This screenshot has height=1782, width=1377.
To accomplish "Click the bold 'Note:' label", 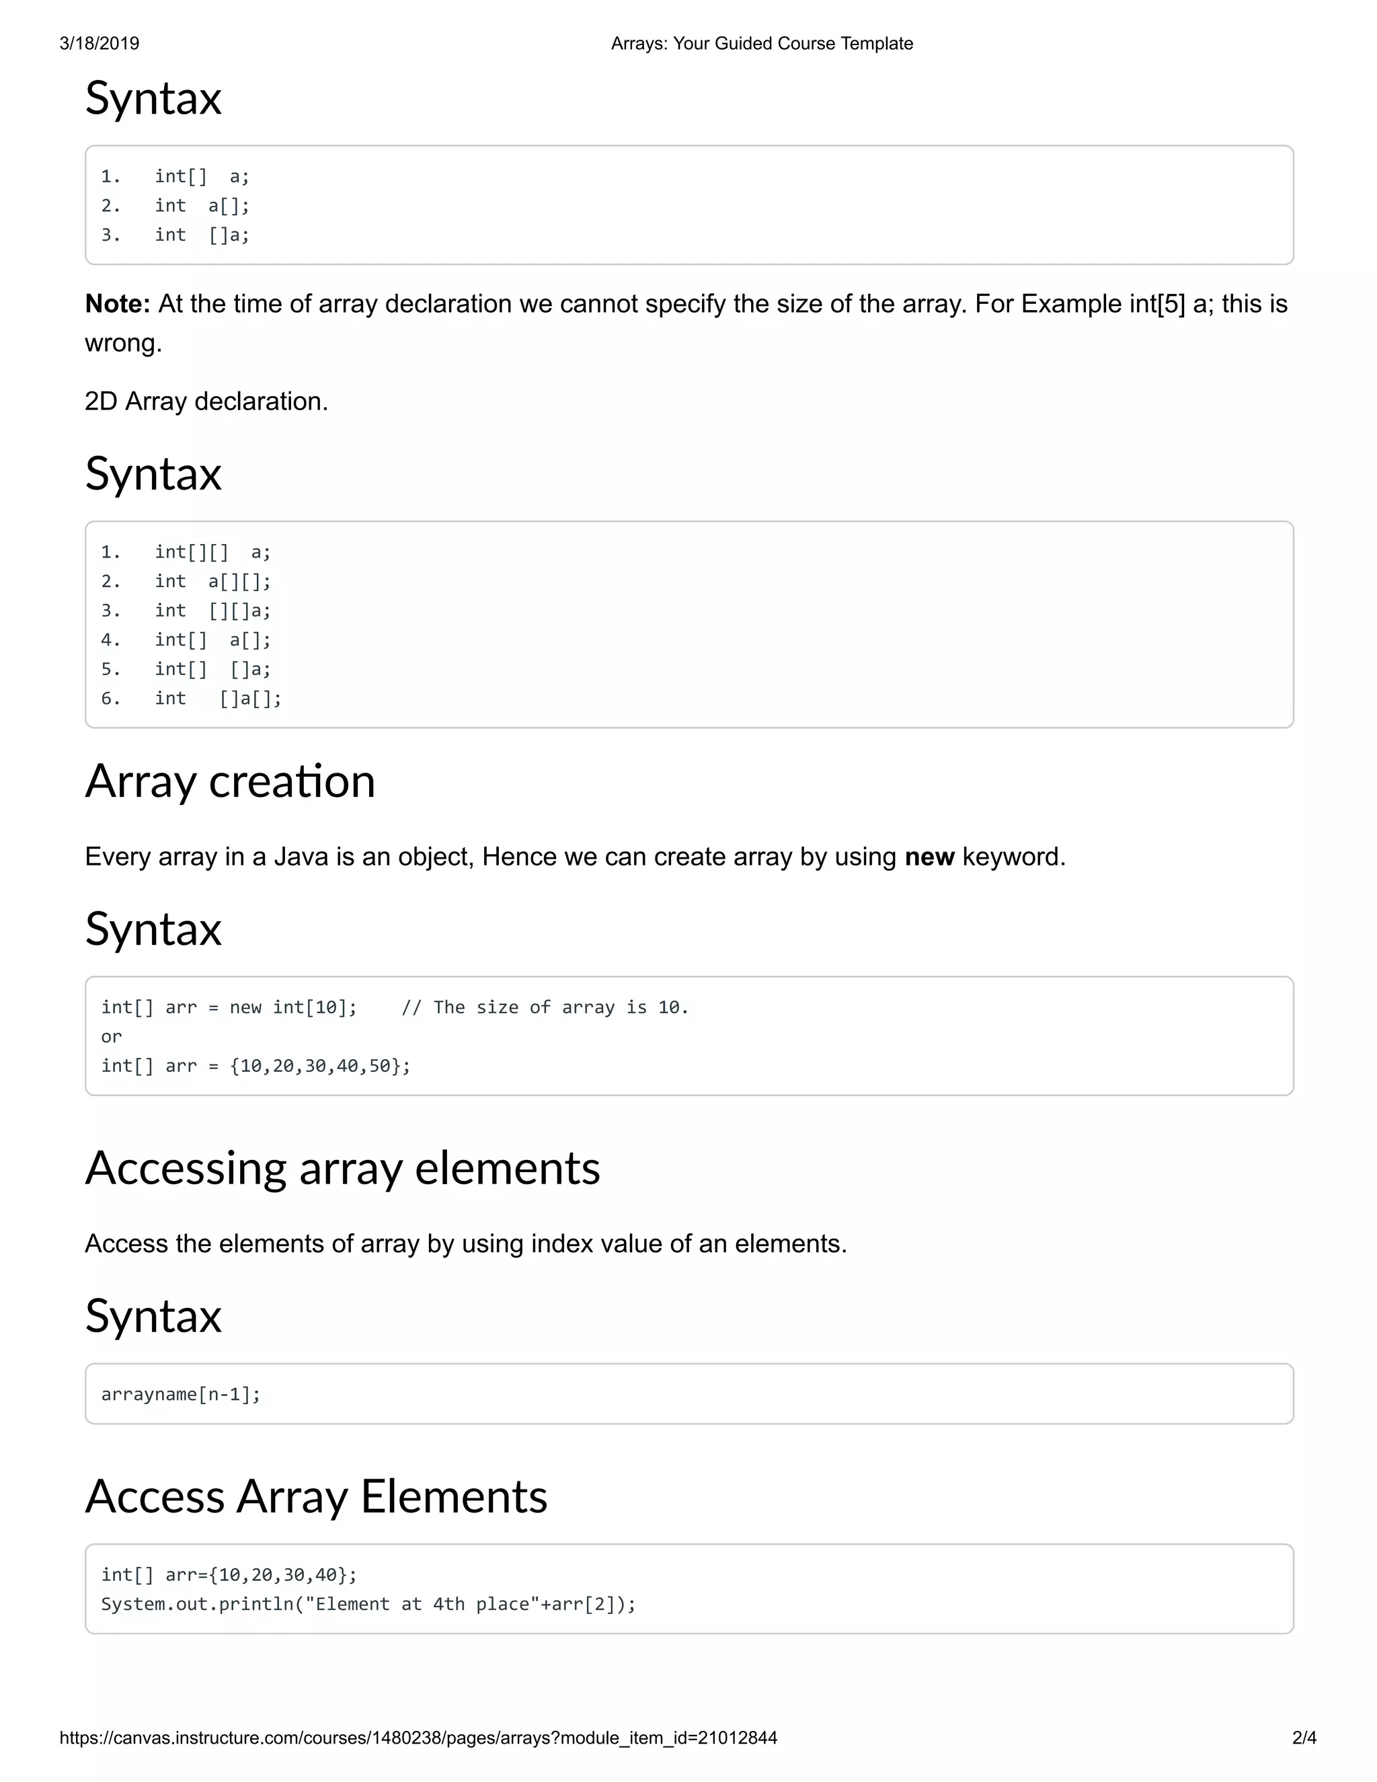I will pos(118,303).
